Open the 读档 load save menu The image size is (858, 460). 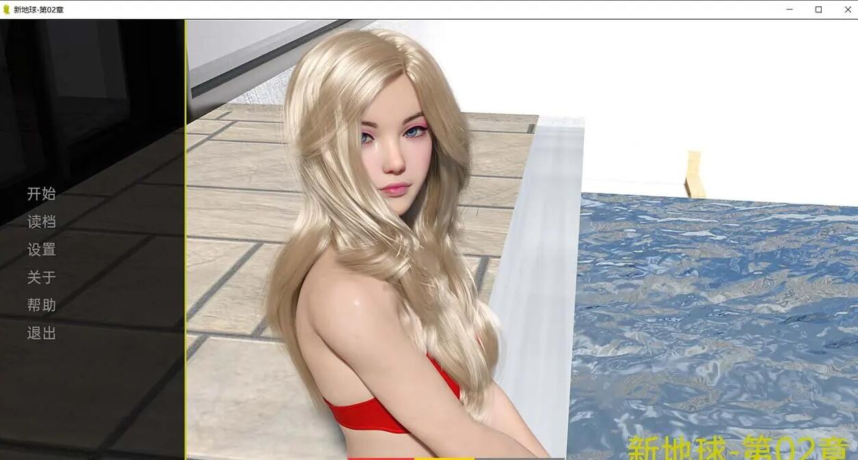click(x=41, y=221)
